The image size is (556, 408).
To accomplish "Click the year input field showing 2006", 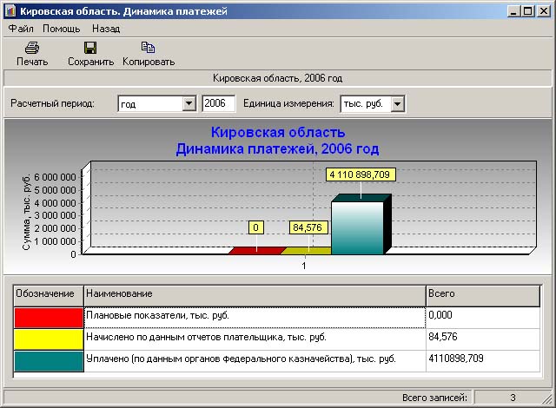I will tap(218, 104).
